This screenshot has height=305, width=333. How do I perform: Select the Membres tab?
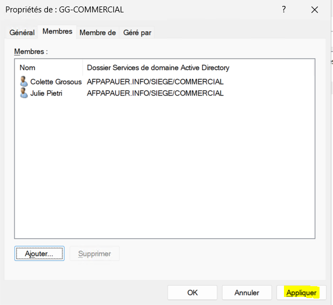57,32
